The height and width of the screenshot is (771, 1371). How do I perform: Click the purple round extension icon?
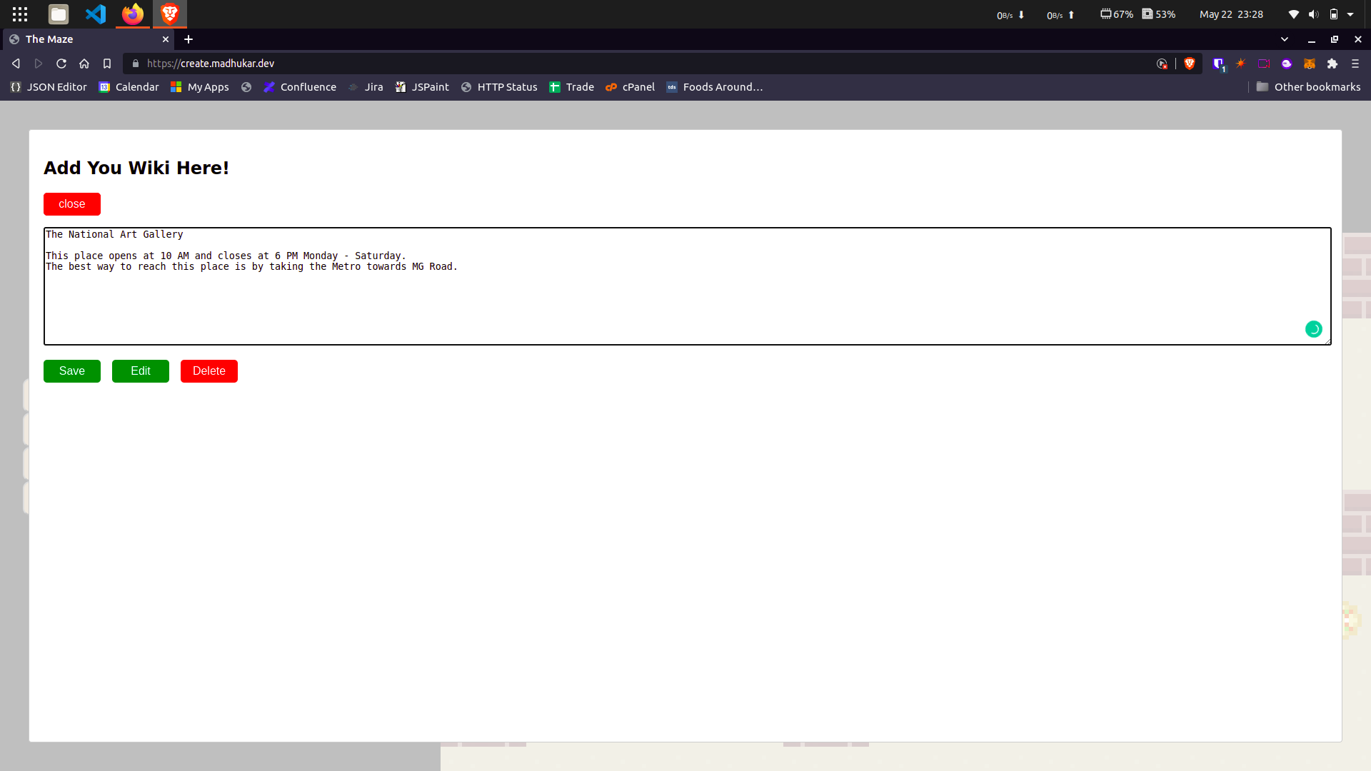coord(1287,64)
